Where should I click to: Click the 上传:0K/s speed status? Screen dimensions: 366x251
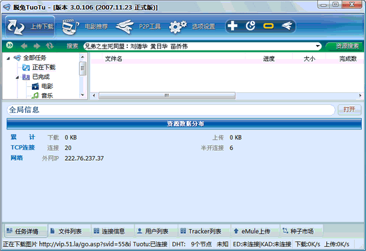pos(337,244)
